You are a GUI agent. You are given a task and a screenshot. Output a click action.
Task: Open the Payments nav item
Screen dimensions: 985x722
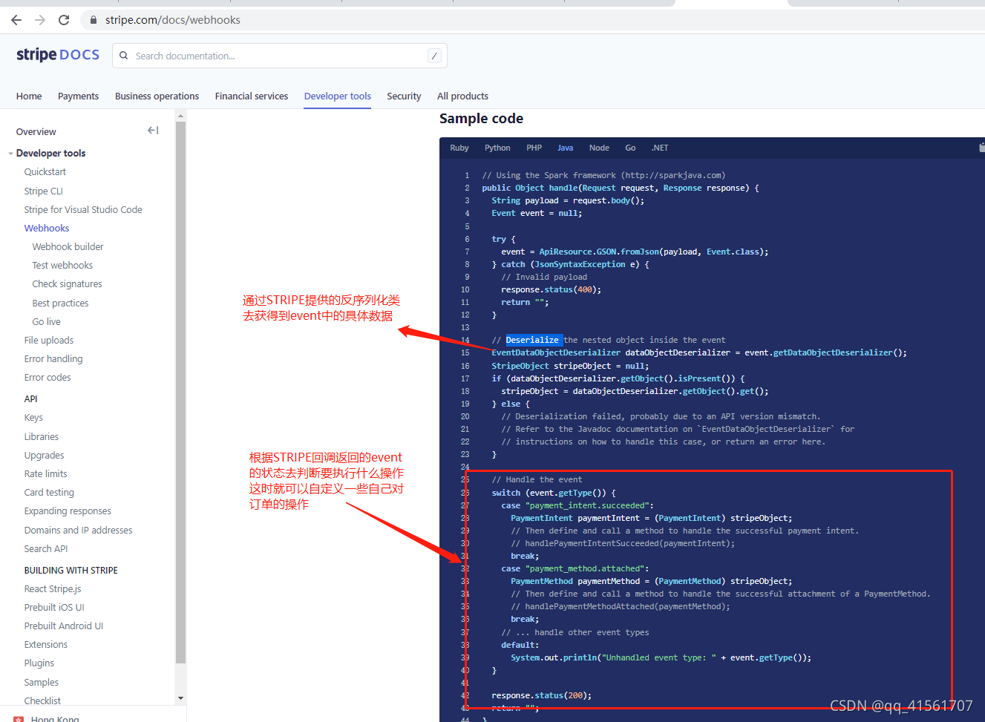[78, 96]
